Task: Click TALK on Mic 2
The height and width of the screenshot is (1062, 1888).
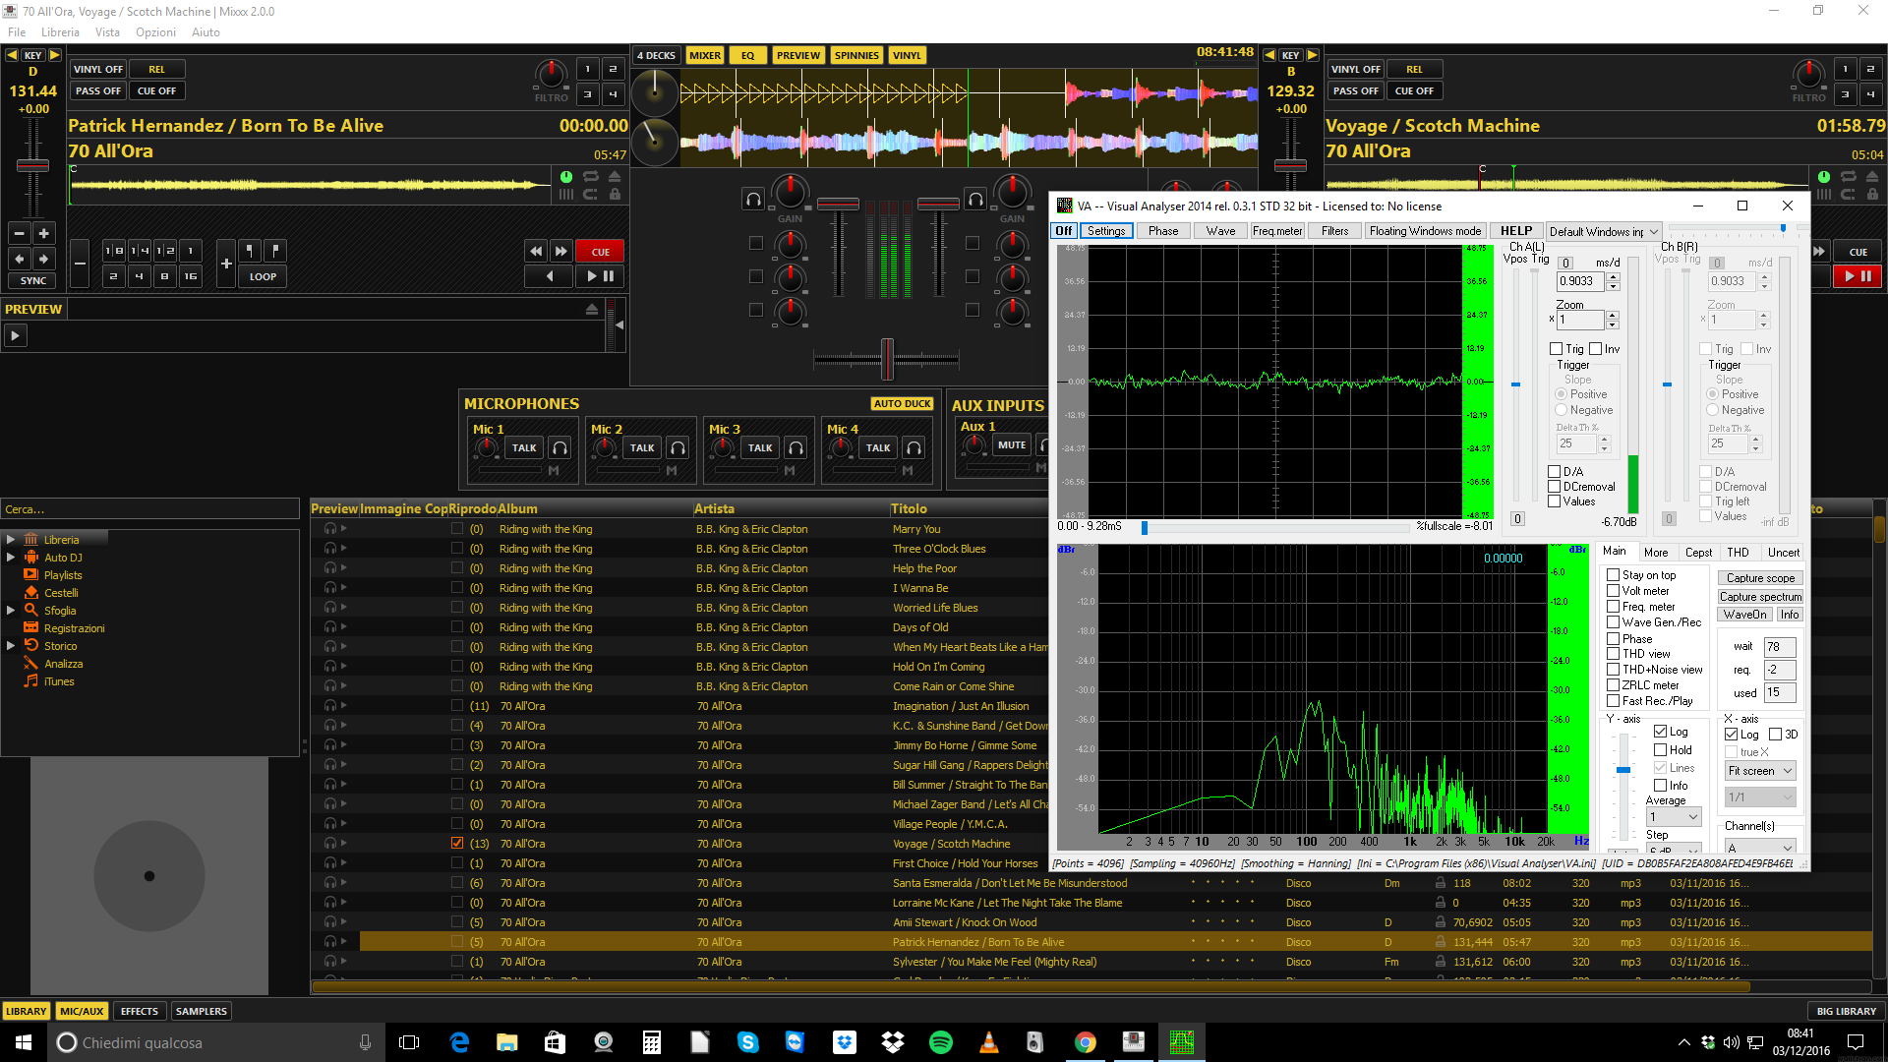Action: pyautogui.click(x=642, y=448)
